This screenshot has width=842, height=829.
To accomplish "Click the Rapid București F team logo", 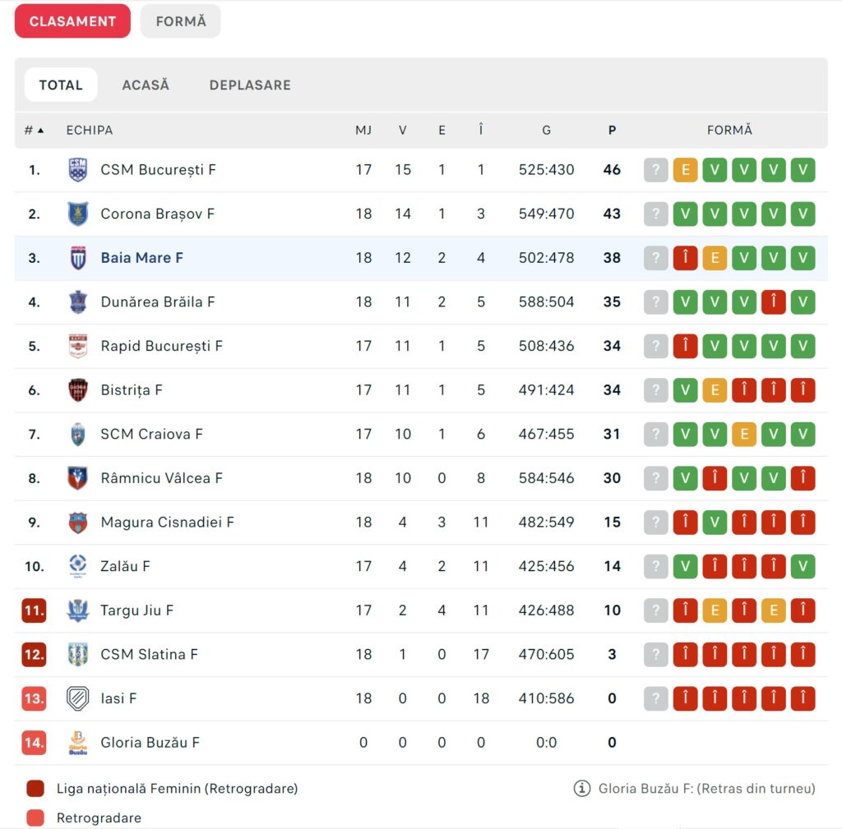I will coord(77,346).
